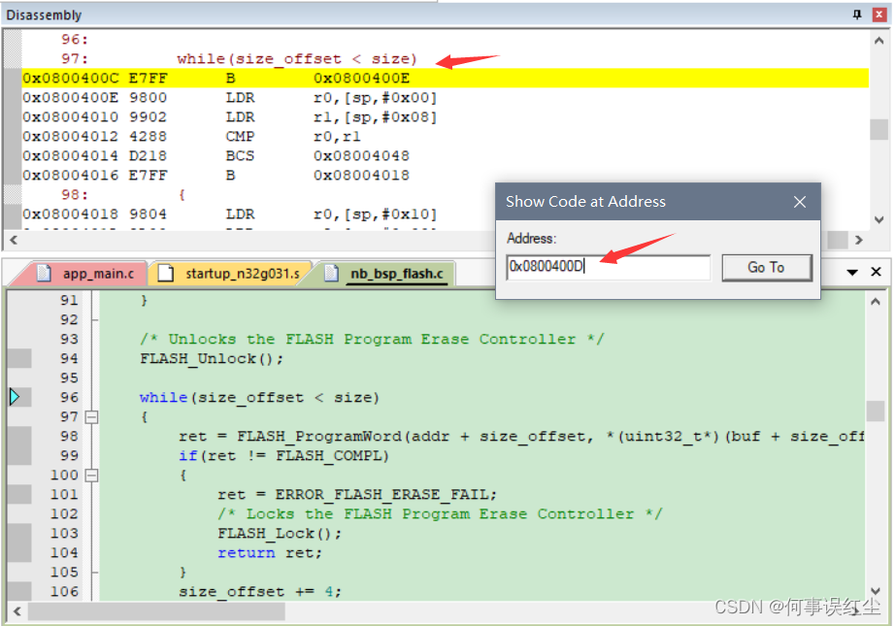The width and height of the screenshot is (896, 626).
Task: Focus the Address input field
Action: click(x=608, y=267)
